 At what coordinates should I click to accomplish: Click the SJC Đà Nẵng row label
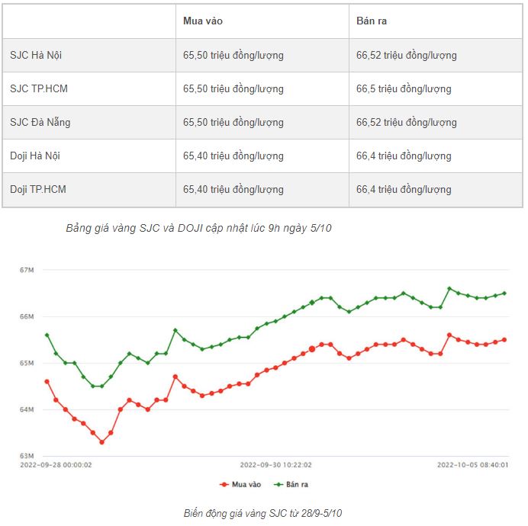tap(40, 122)
